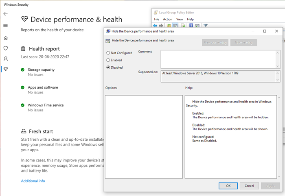Click the Apply button in the dialog

tap(270, 186)
